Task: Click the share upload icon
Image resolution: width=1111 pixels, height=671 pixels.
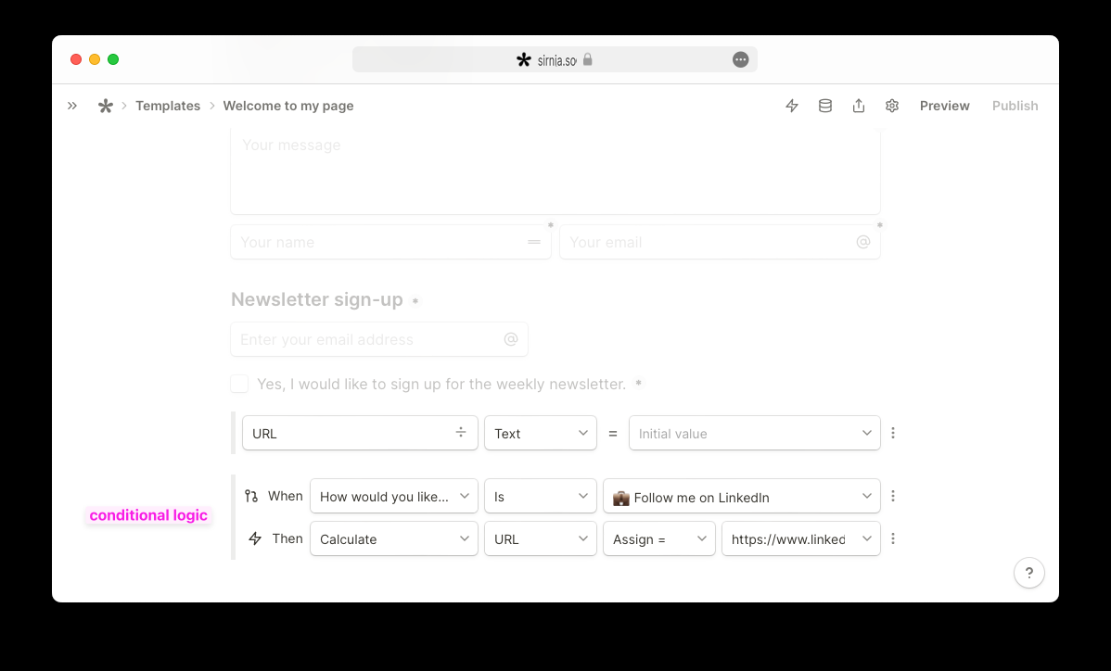Action: click(x=859, y=106)
